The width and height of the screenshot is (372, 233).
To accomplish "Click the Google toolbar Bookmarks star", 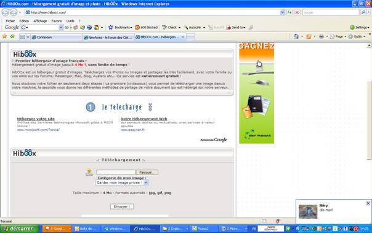I will pyautogui.click(x=111, y=28).
